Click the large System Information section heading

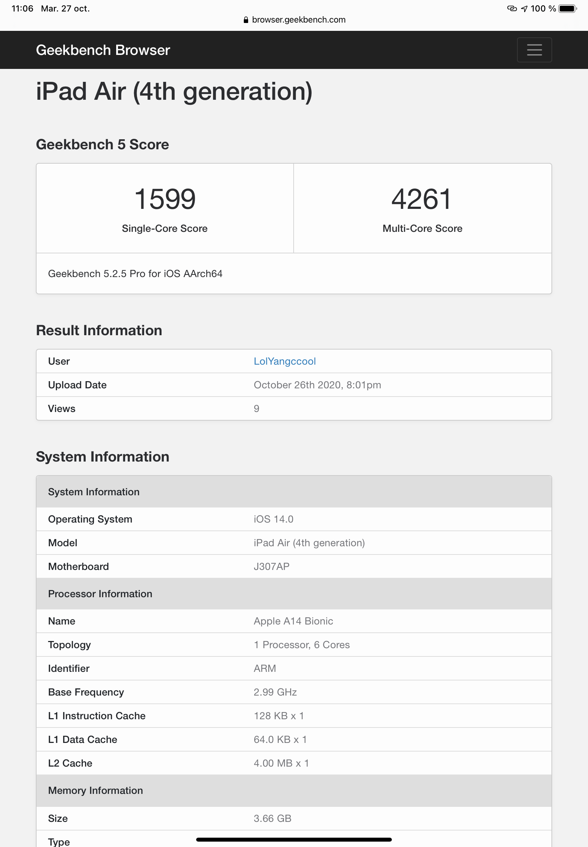[103, 457]
